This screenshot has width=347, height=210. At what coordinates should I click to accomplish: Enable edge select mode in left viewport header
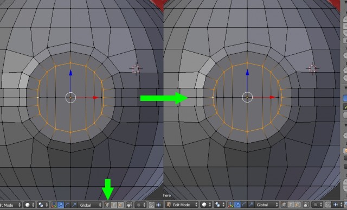114,205
